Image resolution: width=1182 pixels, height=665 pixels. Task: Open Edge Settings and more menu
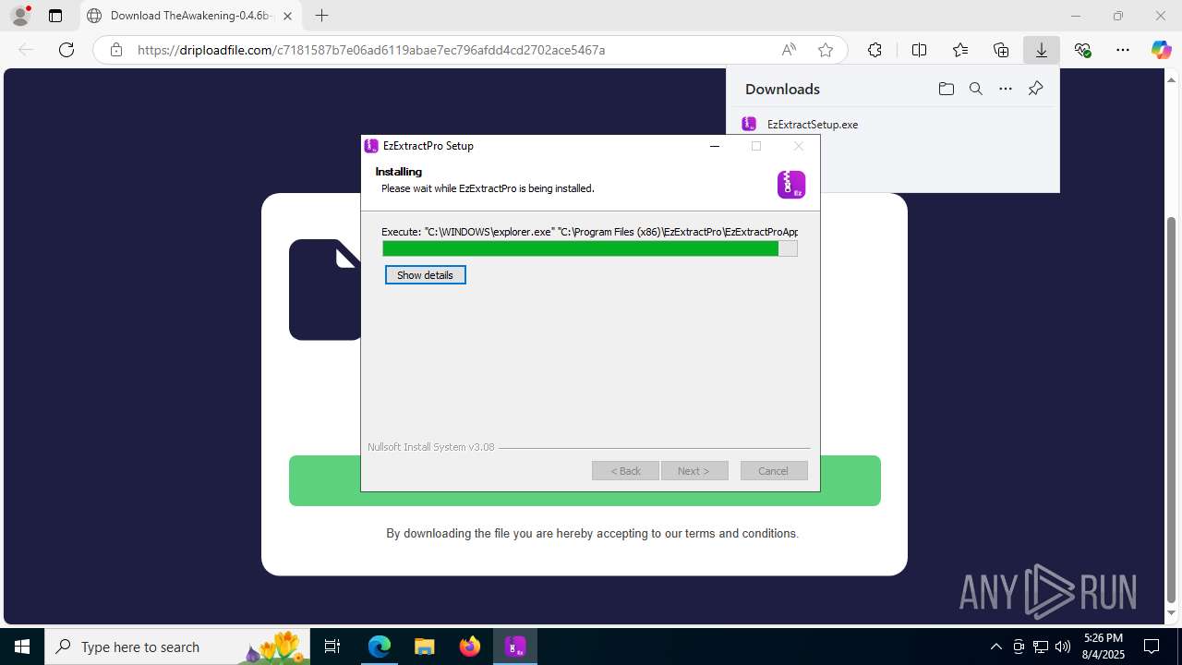[1123, 50]
